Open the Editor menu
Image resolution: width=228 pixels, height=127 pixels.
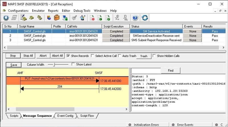pos(66,11)
